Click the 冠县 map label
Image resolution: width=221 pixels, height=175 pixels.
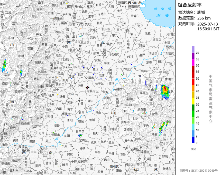click(x=81, y=86)
